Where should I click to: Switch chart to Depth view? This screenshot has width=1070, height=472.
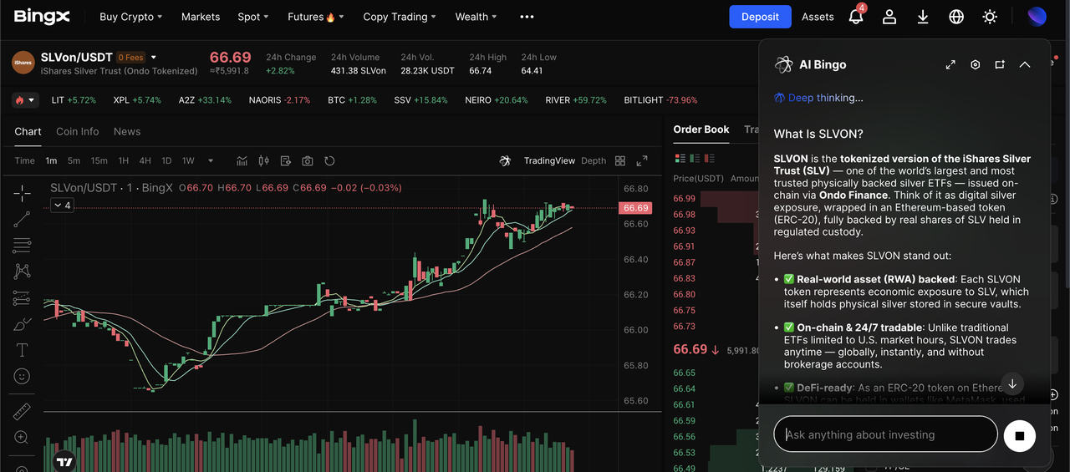click(x=594, y=160)
